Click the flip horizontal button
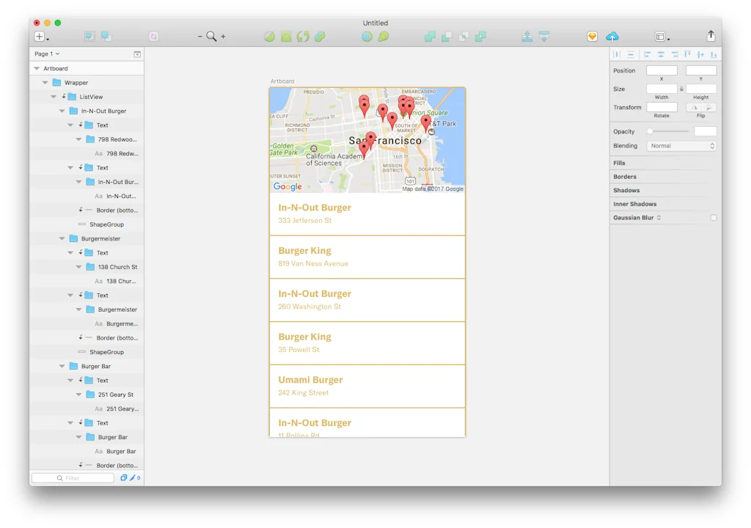Viewport: 751px width, 528px height. click(x=693, y=108)
